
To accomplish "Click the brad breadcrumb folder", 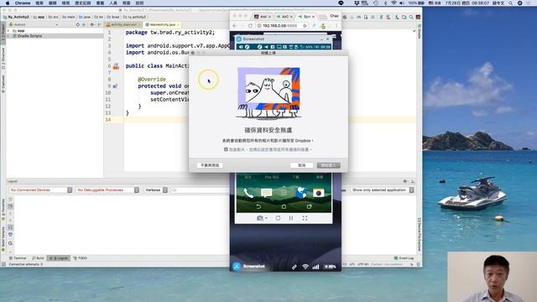I will click(113, 17).
